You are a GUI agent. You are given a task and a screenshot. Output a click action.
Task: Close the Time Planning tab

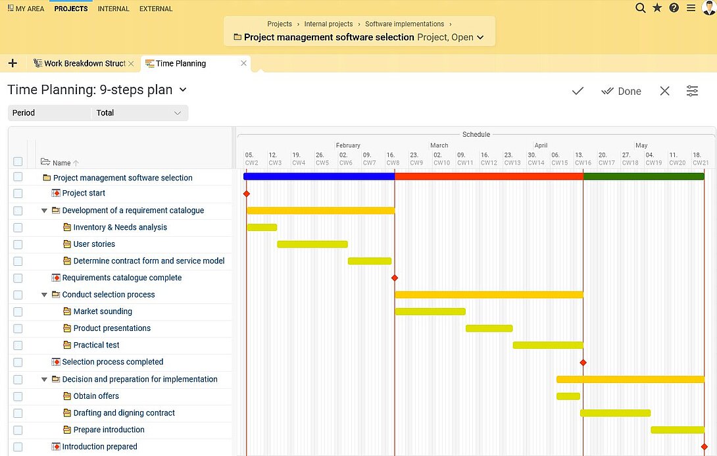[x=244, y=63]
